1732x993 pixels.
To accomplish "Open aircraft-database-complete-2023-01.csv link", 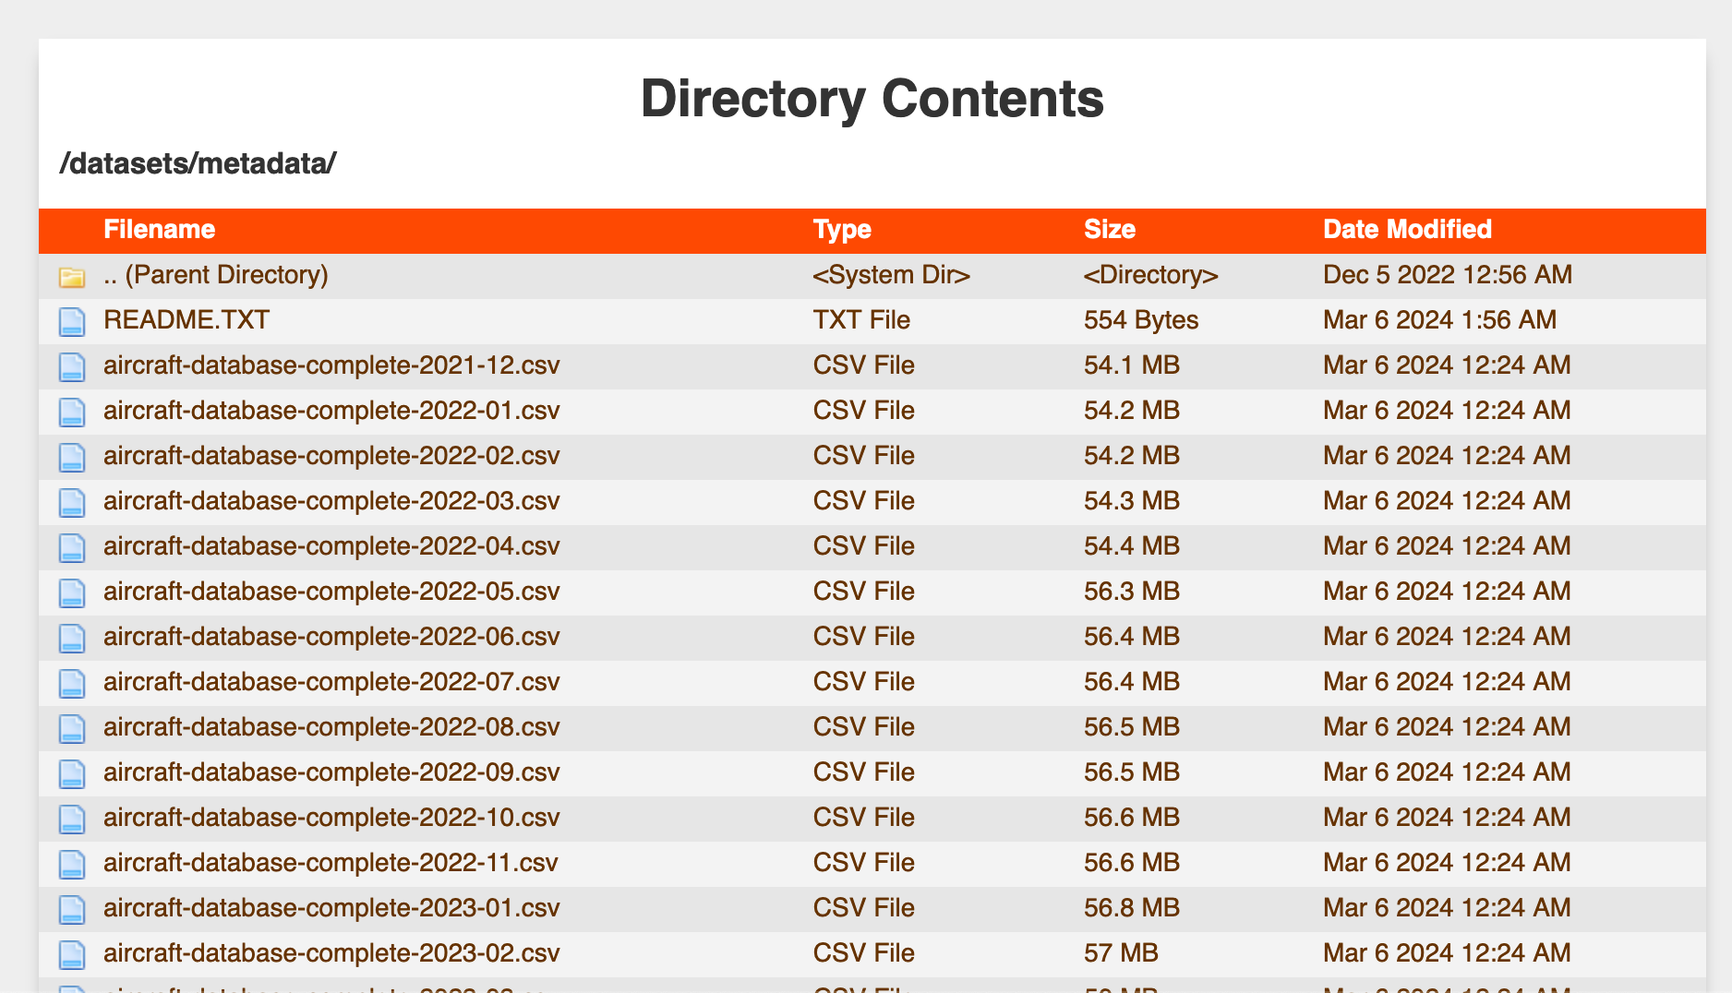I will coord(331,908).
